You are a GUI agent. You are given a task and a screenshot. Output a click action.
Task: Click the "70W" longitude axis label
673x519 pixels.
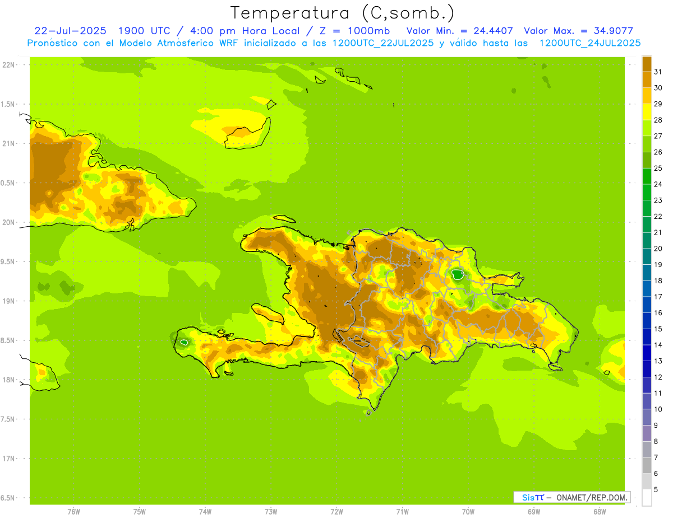tap(468, 512)
